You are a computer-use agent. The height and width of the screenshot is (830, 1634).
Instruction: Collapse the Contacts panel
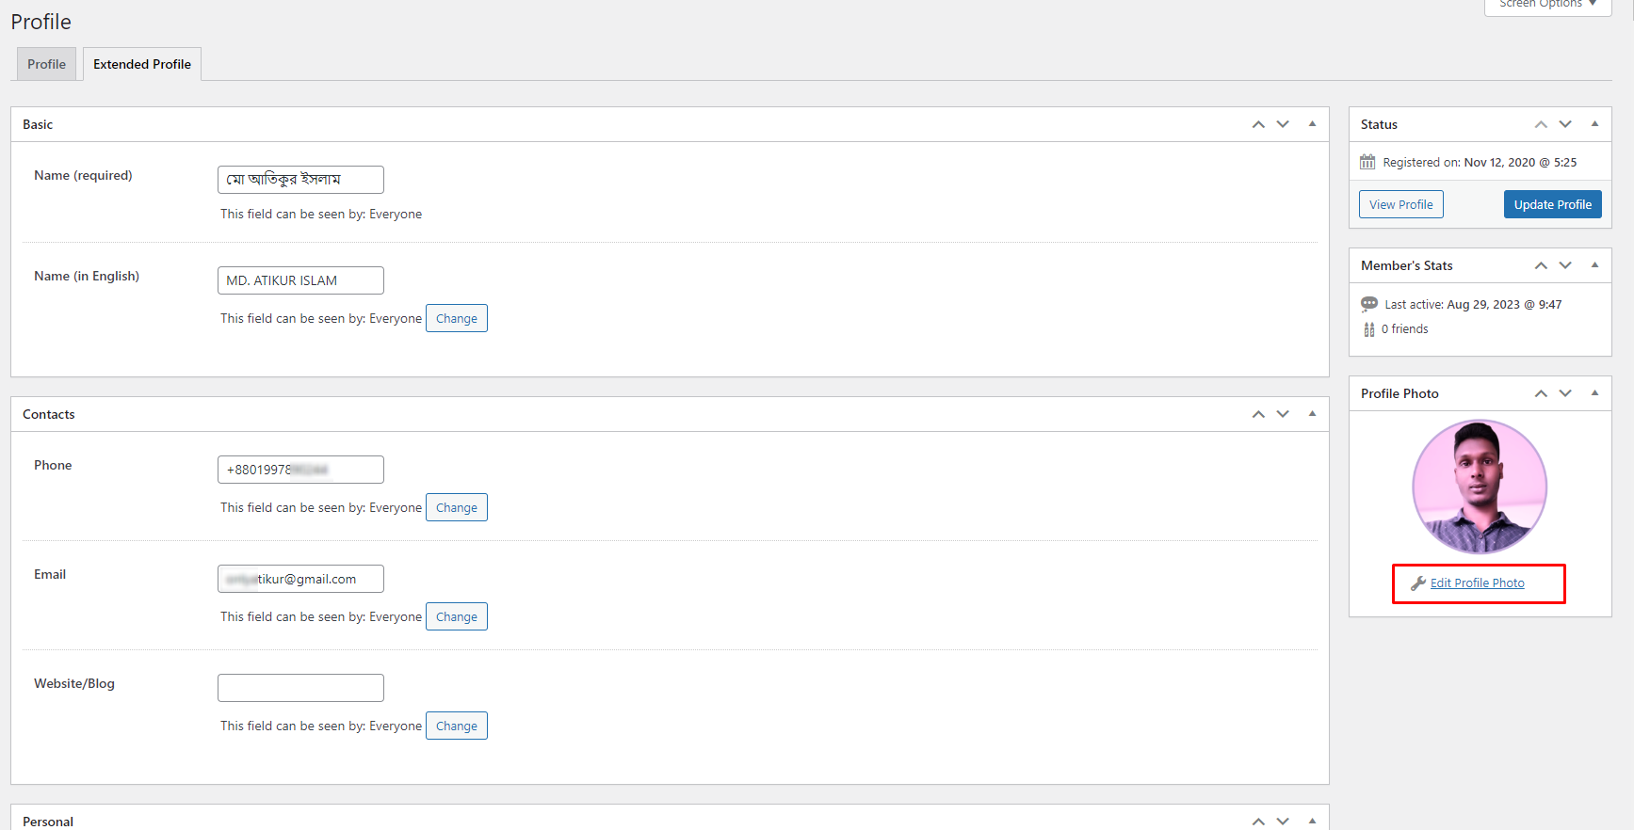pyautogui.click(x=1312, y=414)
